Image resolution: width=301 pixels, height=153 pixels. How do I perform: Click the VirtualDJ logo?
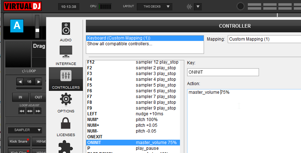tap(23, 6)
